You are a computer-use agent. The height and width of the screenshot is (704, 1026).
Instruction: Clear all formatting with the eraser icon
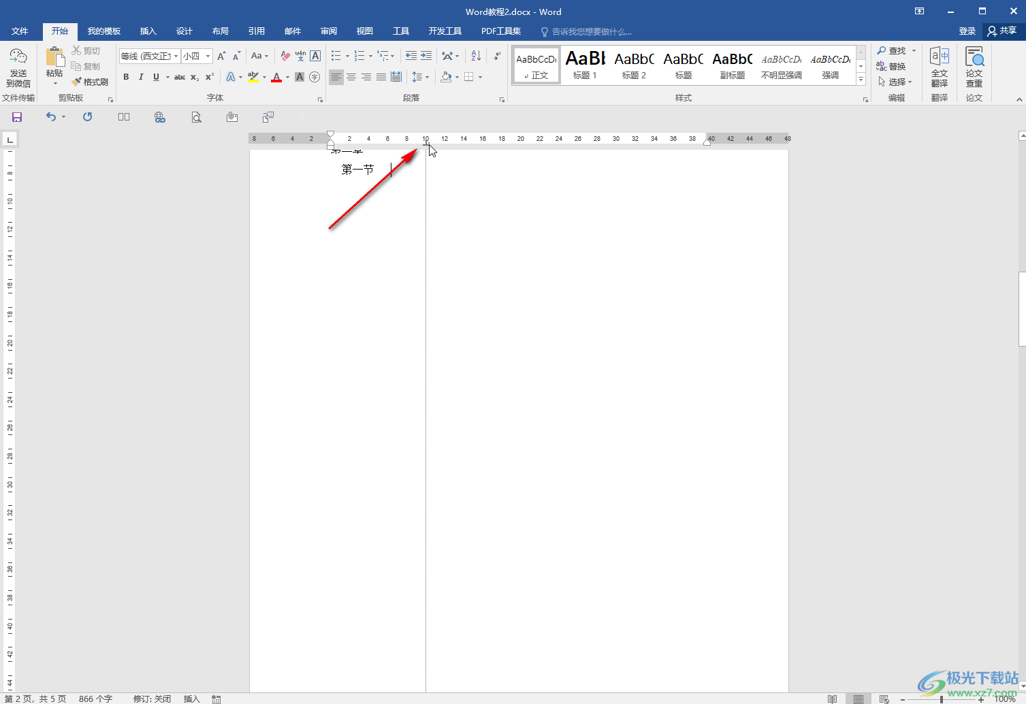click(x=285, y=56)
